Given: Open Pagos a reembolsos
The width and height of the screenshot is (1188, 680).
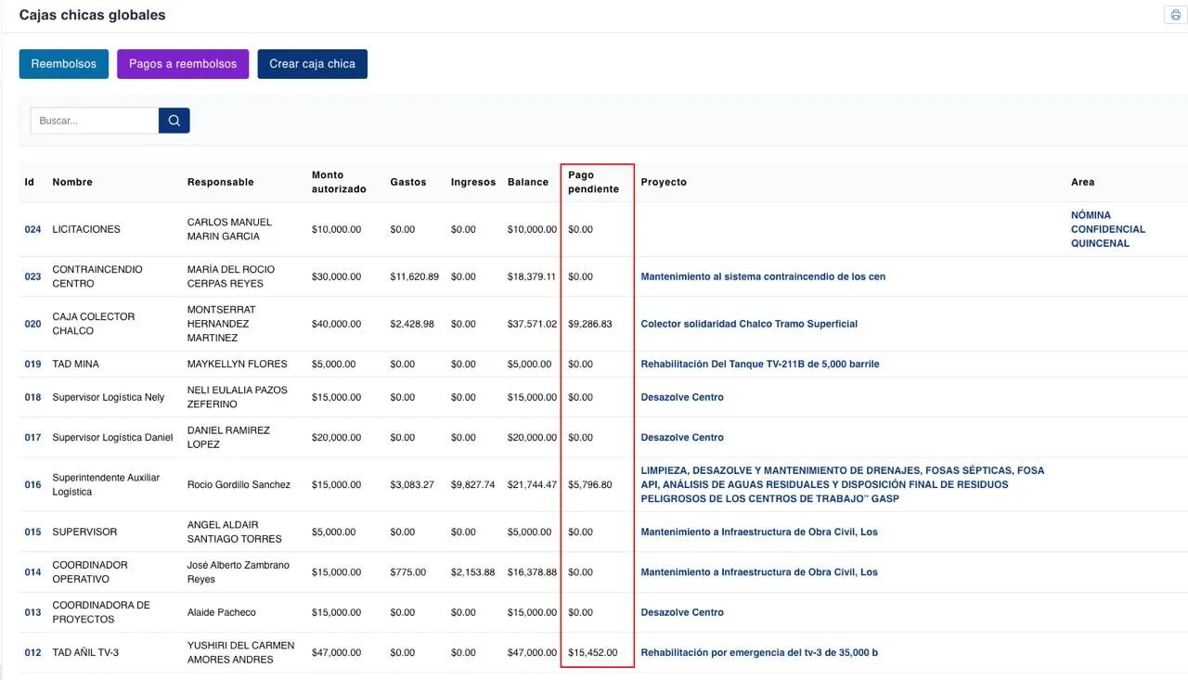Looking at the screenshot, I should click(x=183, y=64).
